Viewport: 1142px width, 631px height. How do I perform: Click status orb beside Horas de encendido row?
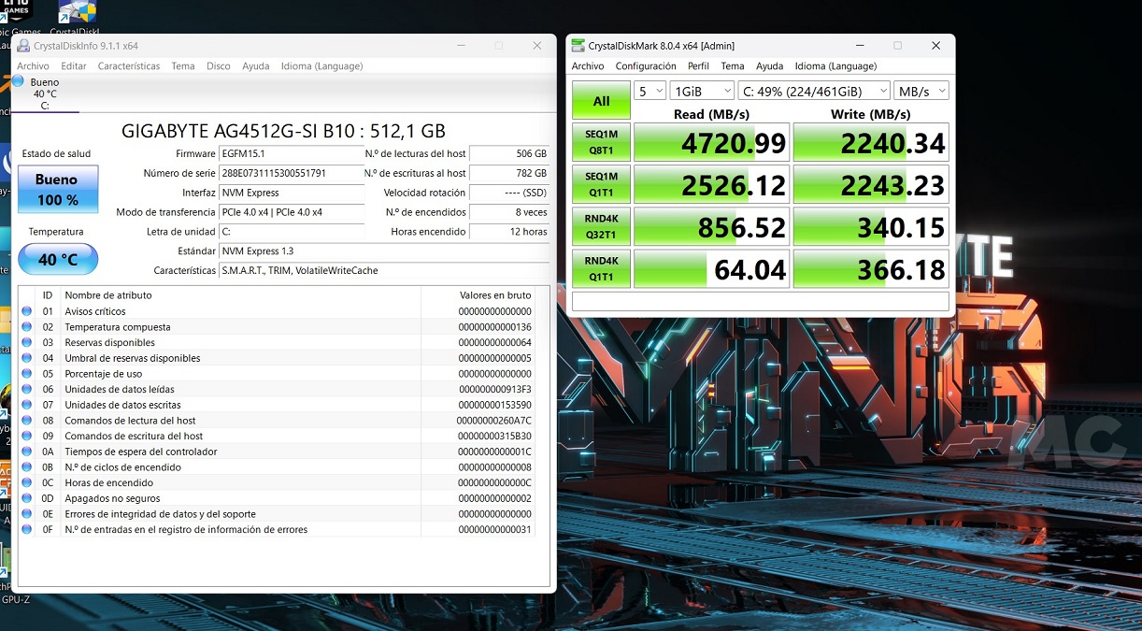click(x=27, y=483)
